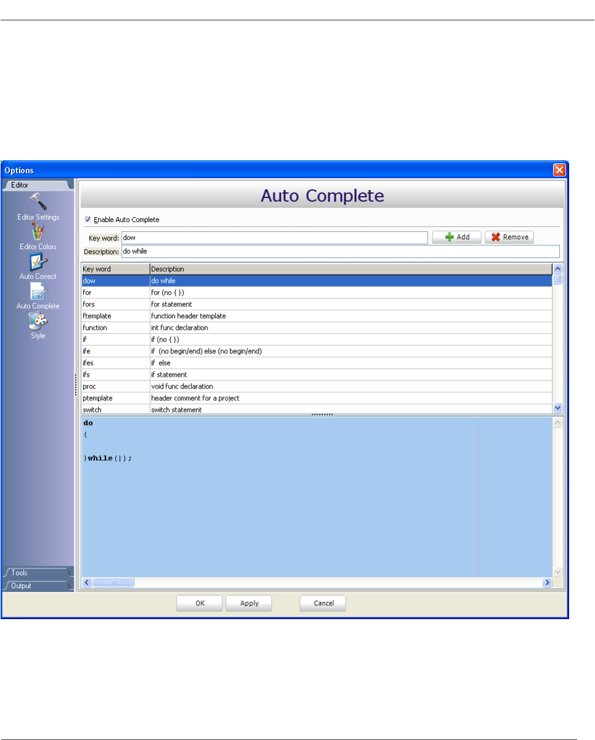Sort by Key word column header

[115, 269]
